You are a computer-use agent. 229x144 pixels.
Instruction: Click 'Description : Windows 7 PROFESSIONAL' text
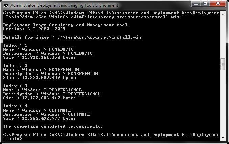tap(51, 94)
